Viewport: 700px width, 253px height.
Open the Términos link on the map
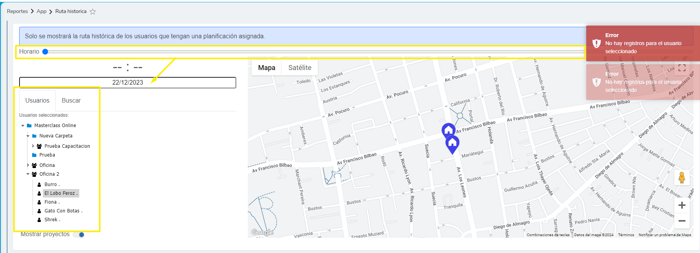626,235
